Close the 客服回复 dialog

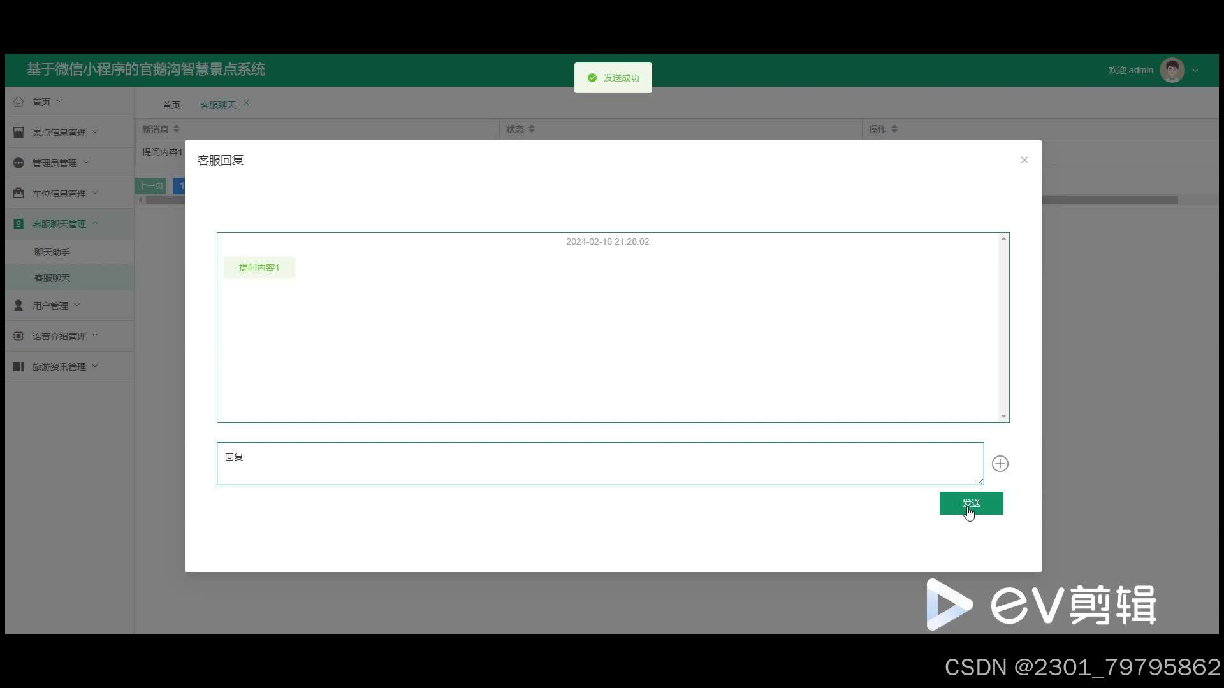[1024, 160]
